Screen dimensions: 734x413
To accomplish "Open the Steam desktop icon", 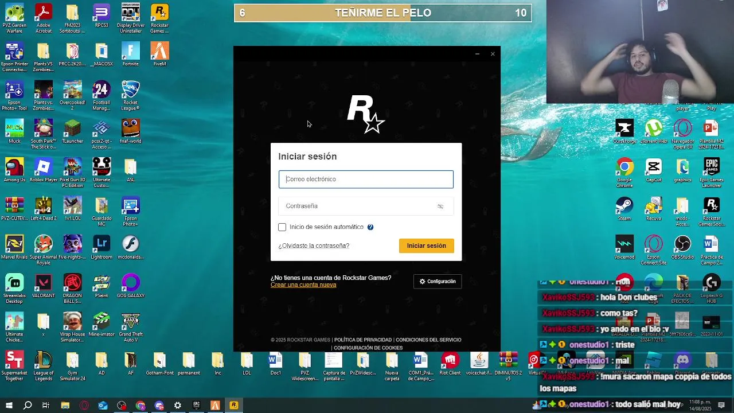I will [x=624, y=209].
